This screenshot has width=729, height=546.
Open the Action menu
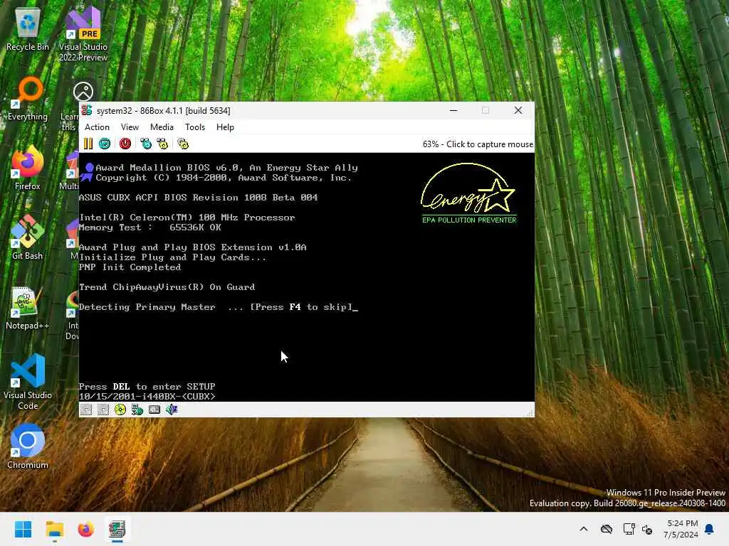tap(97, 127)
